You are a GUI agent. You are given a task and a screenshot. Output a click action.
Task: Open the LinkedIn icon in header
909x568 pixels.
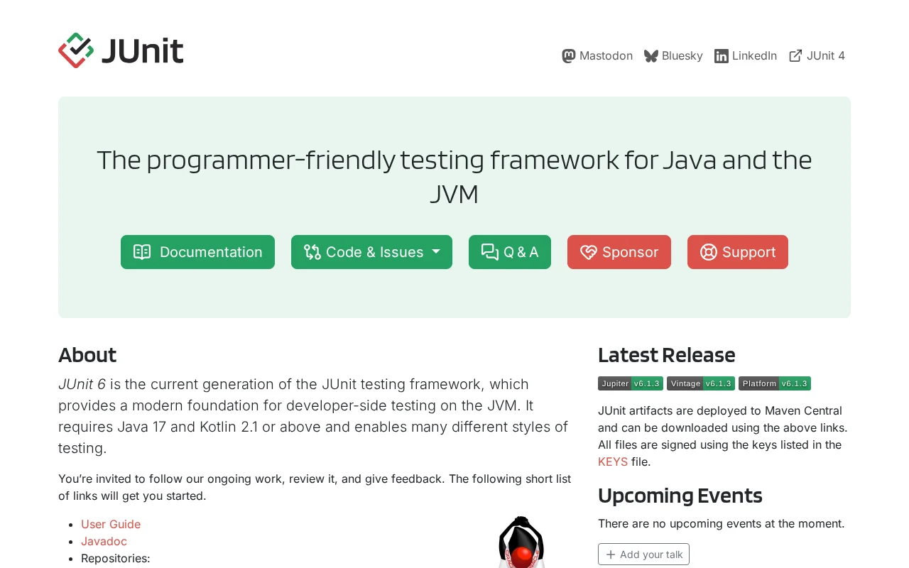pyautogui.click(x=722, y=56)
